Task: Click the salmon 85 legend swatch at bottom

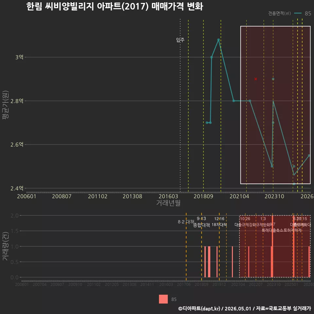Action: 163,299
